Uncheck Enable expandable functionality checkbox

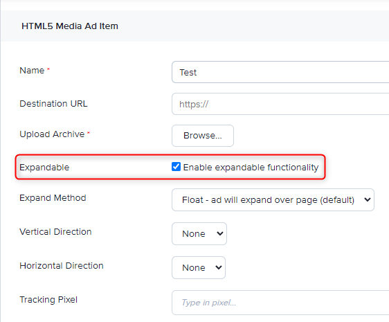(x=176, y=167)
